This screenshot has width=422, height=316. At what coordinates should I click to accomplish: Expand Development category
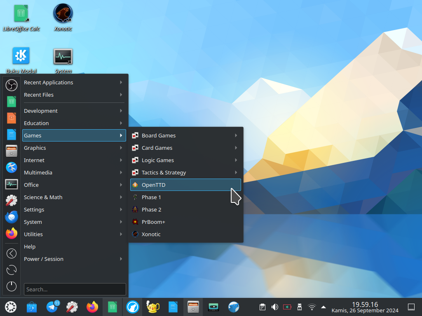(74, 111)
